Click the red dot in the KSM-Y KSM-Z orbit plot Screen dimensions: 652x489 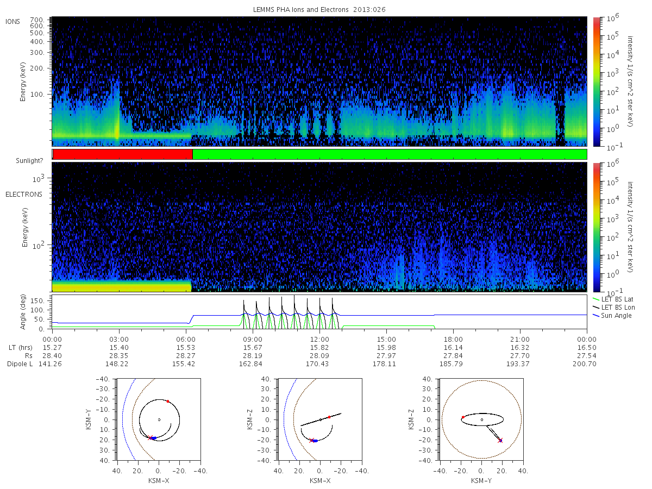[x=462, y=417]
